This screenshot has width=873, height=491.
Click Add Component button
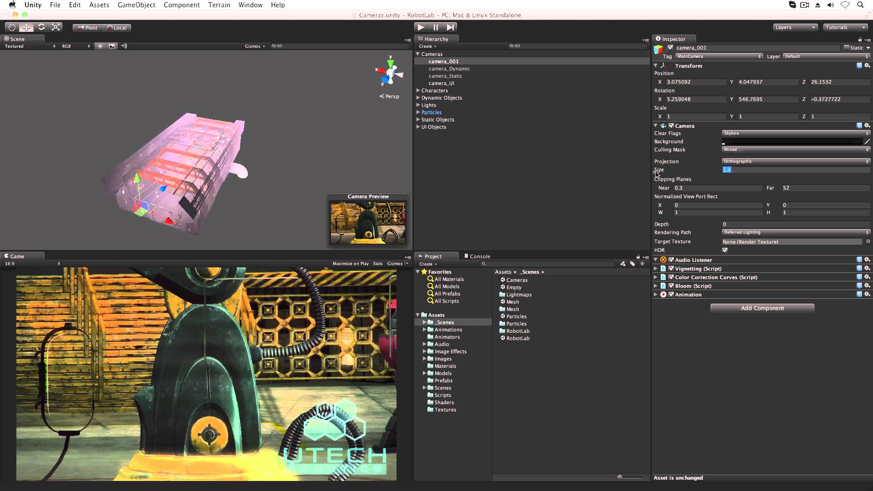coord(762,308)
